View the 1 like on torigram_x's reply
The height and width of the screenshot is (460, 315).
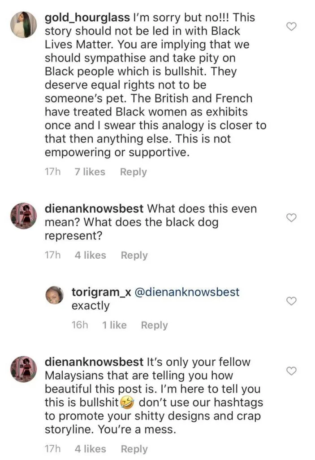coord(114,325)
